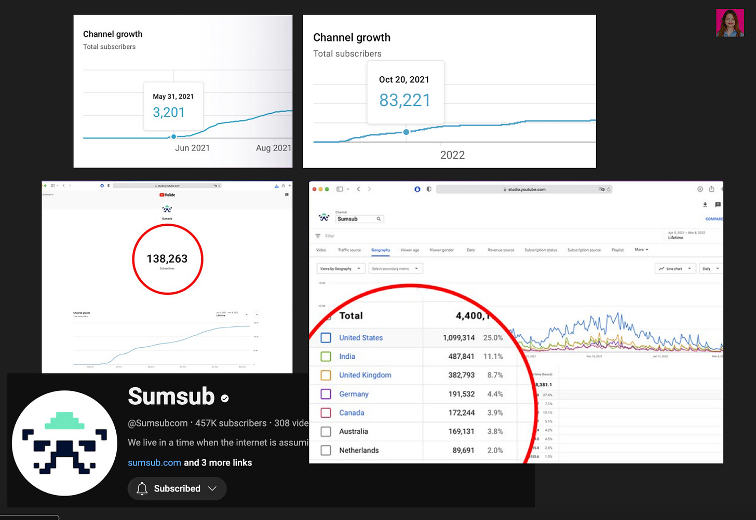The height and width of the screenshot is (520, 756).
Task: Select the India checkbox
Action: click(x=326, y=357)
